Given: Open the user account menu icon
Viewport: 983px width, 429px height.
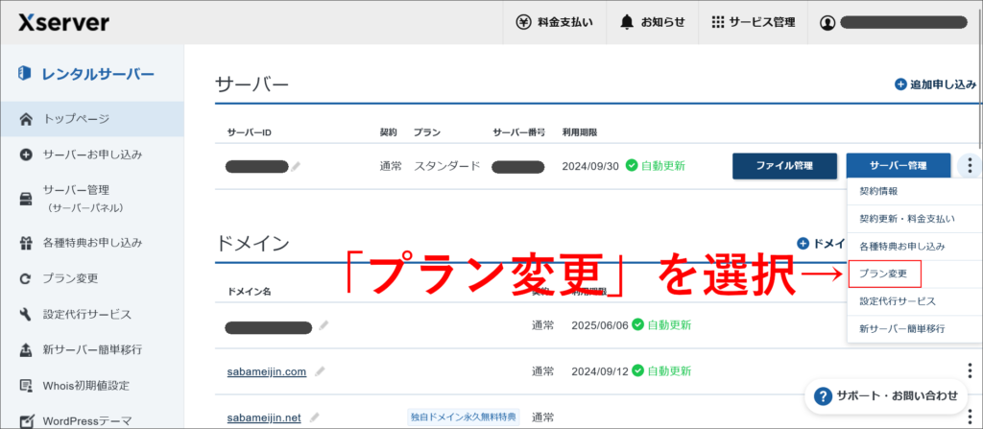Looking at the screenshot, I should tap(827, 23).
